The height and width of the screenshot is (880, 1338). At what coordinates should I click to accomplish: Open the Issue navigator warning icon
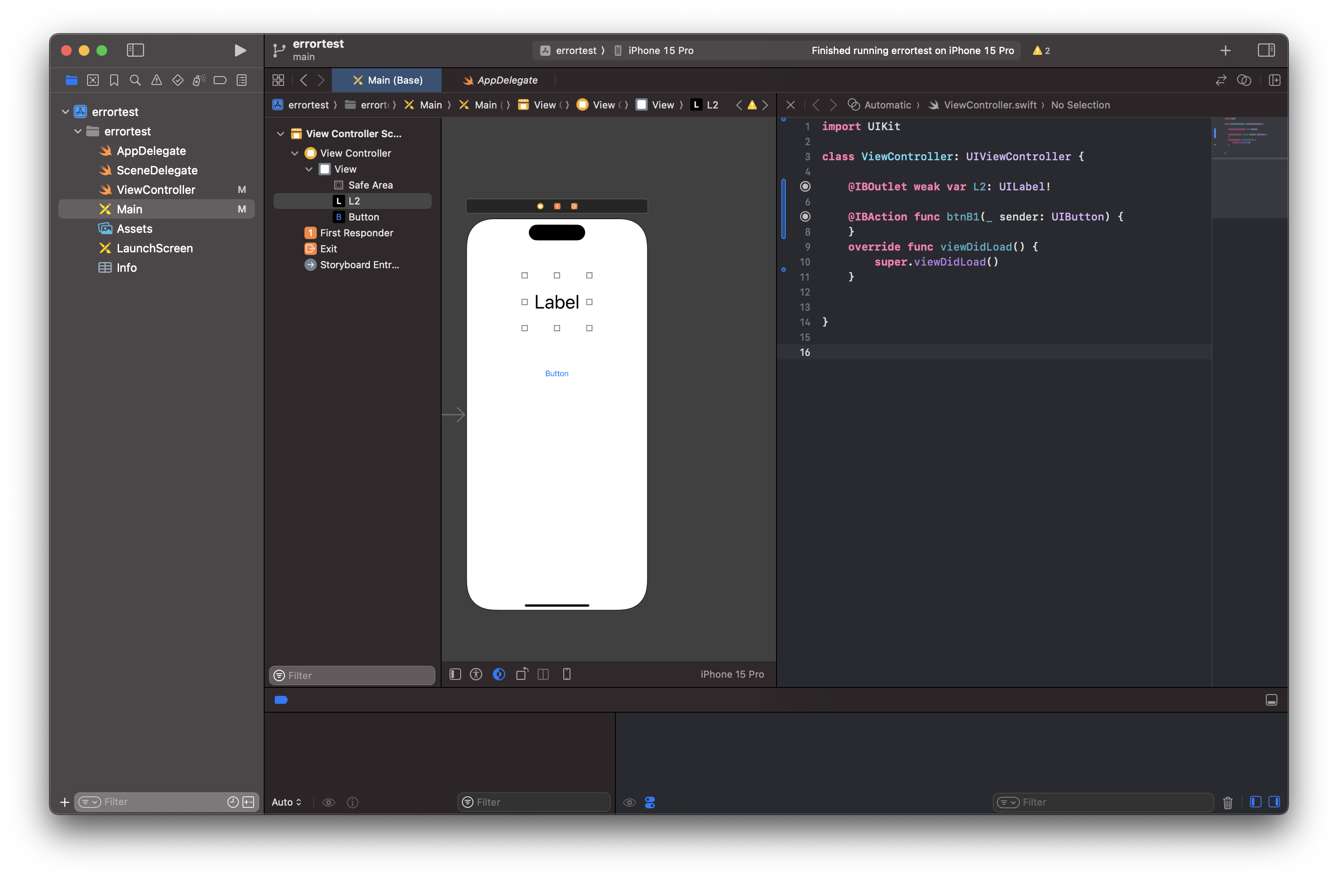pos(156,81)
